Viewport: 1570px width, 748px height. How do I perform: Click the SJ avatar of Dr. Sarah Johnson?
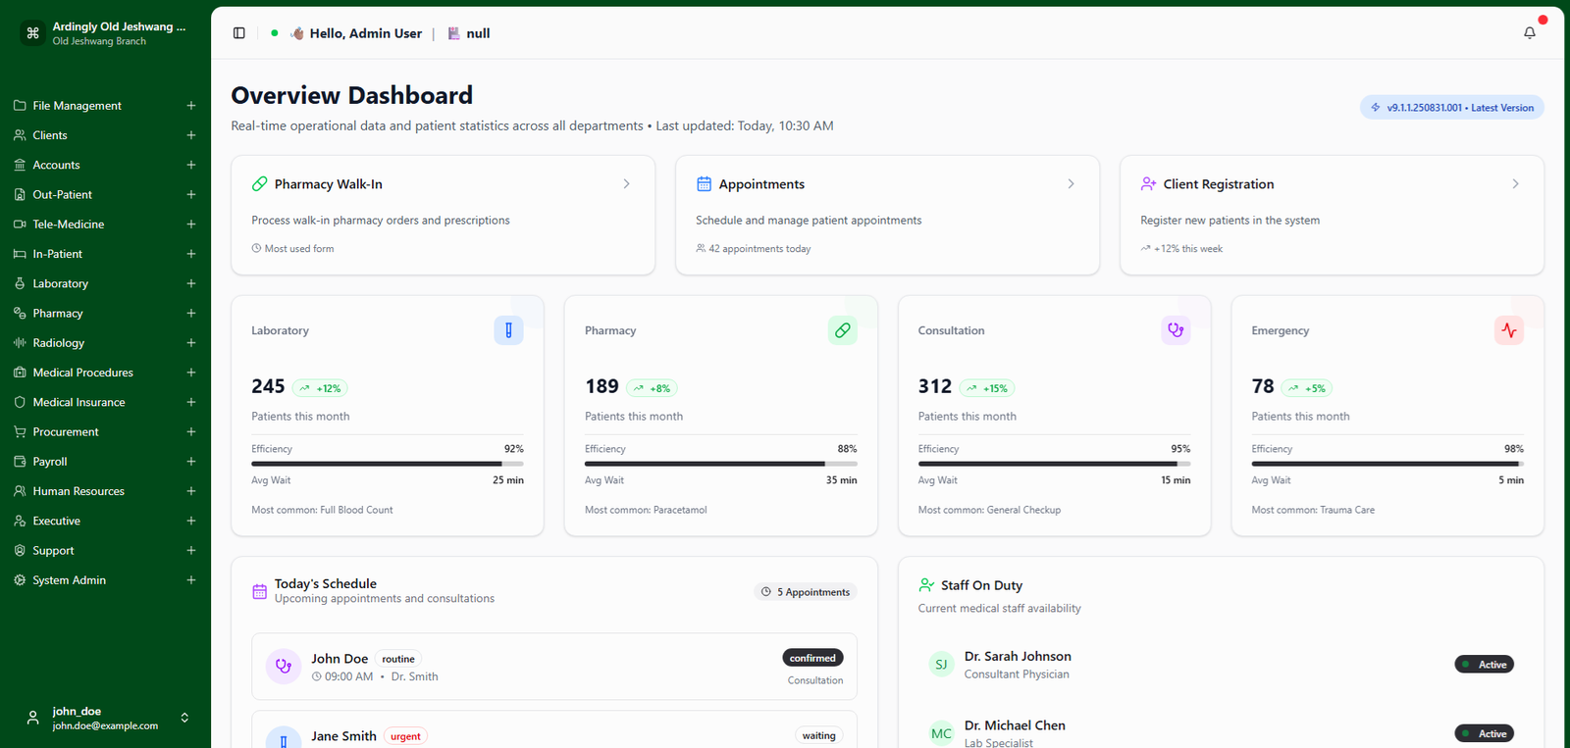coord(941,665)
